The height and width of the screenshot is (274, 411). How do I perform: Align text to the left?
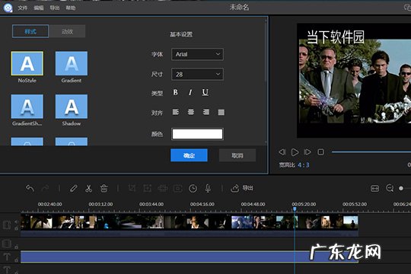coord(176,112)
